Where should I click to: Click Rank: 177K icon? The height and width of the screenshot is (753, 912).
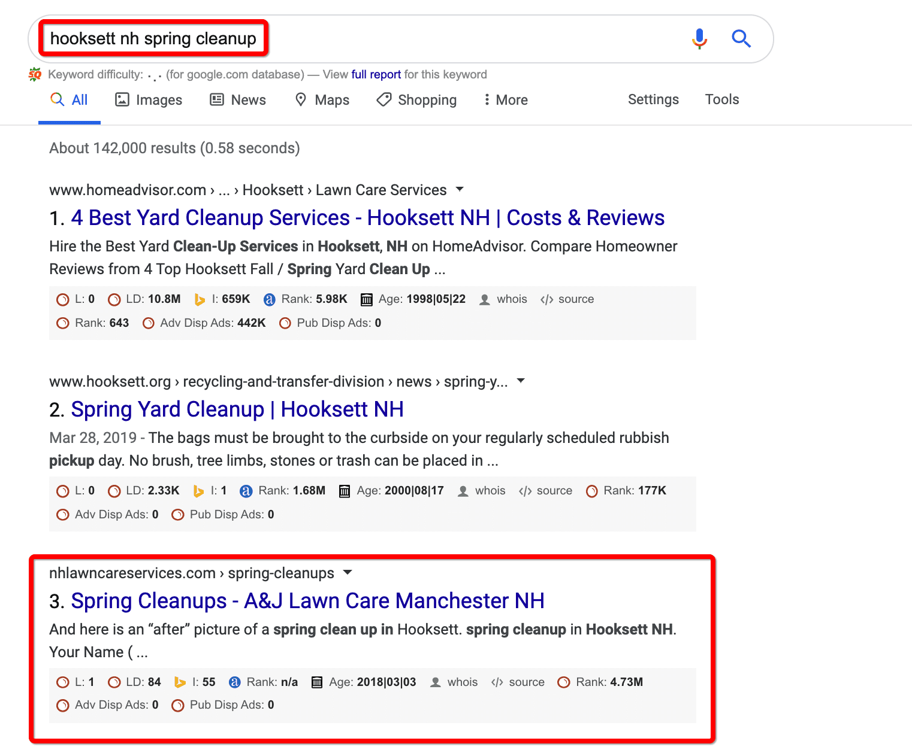coord(592,491)
